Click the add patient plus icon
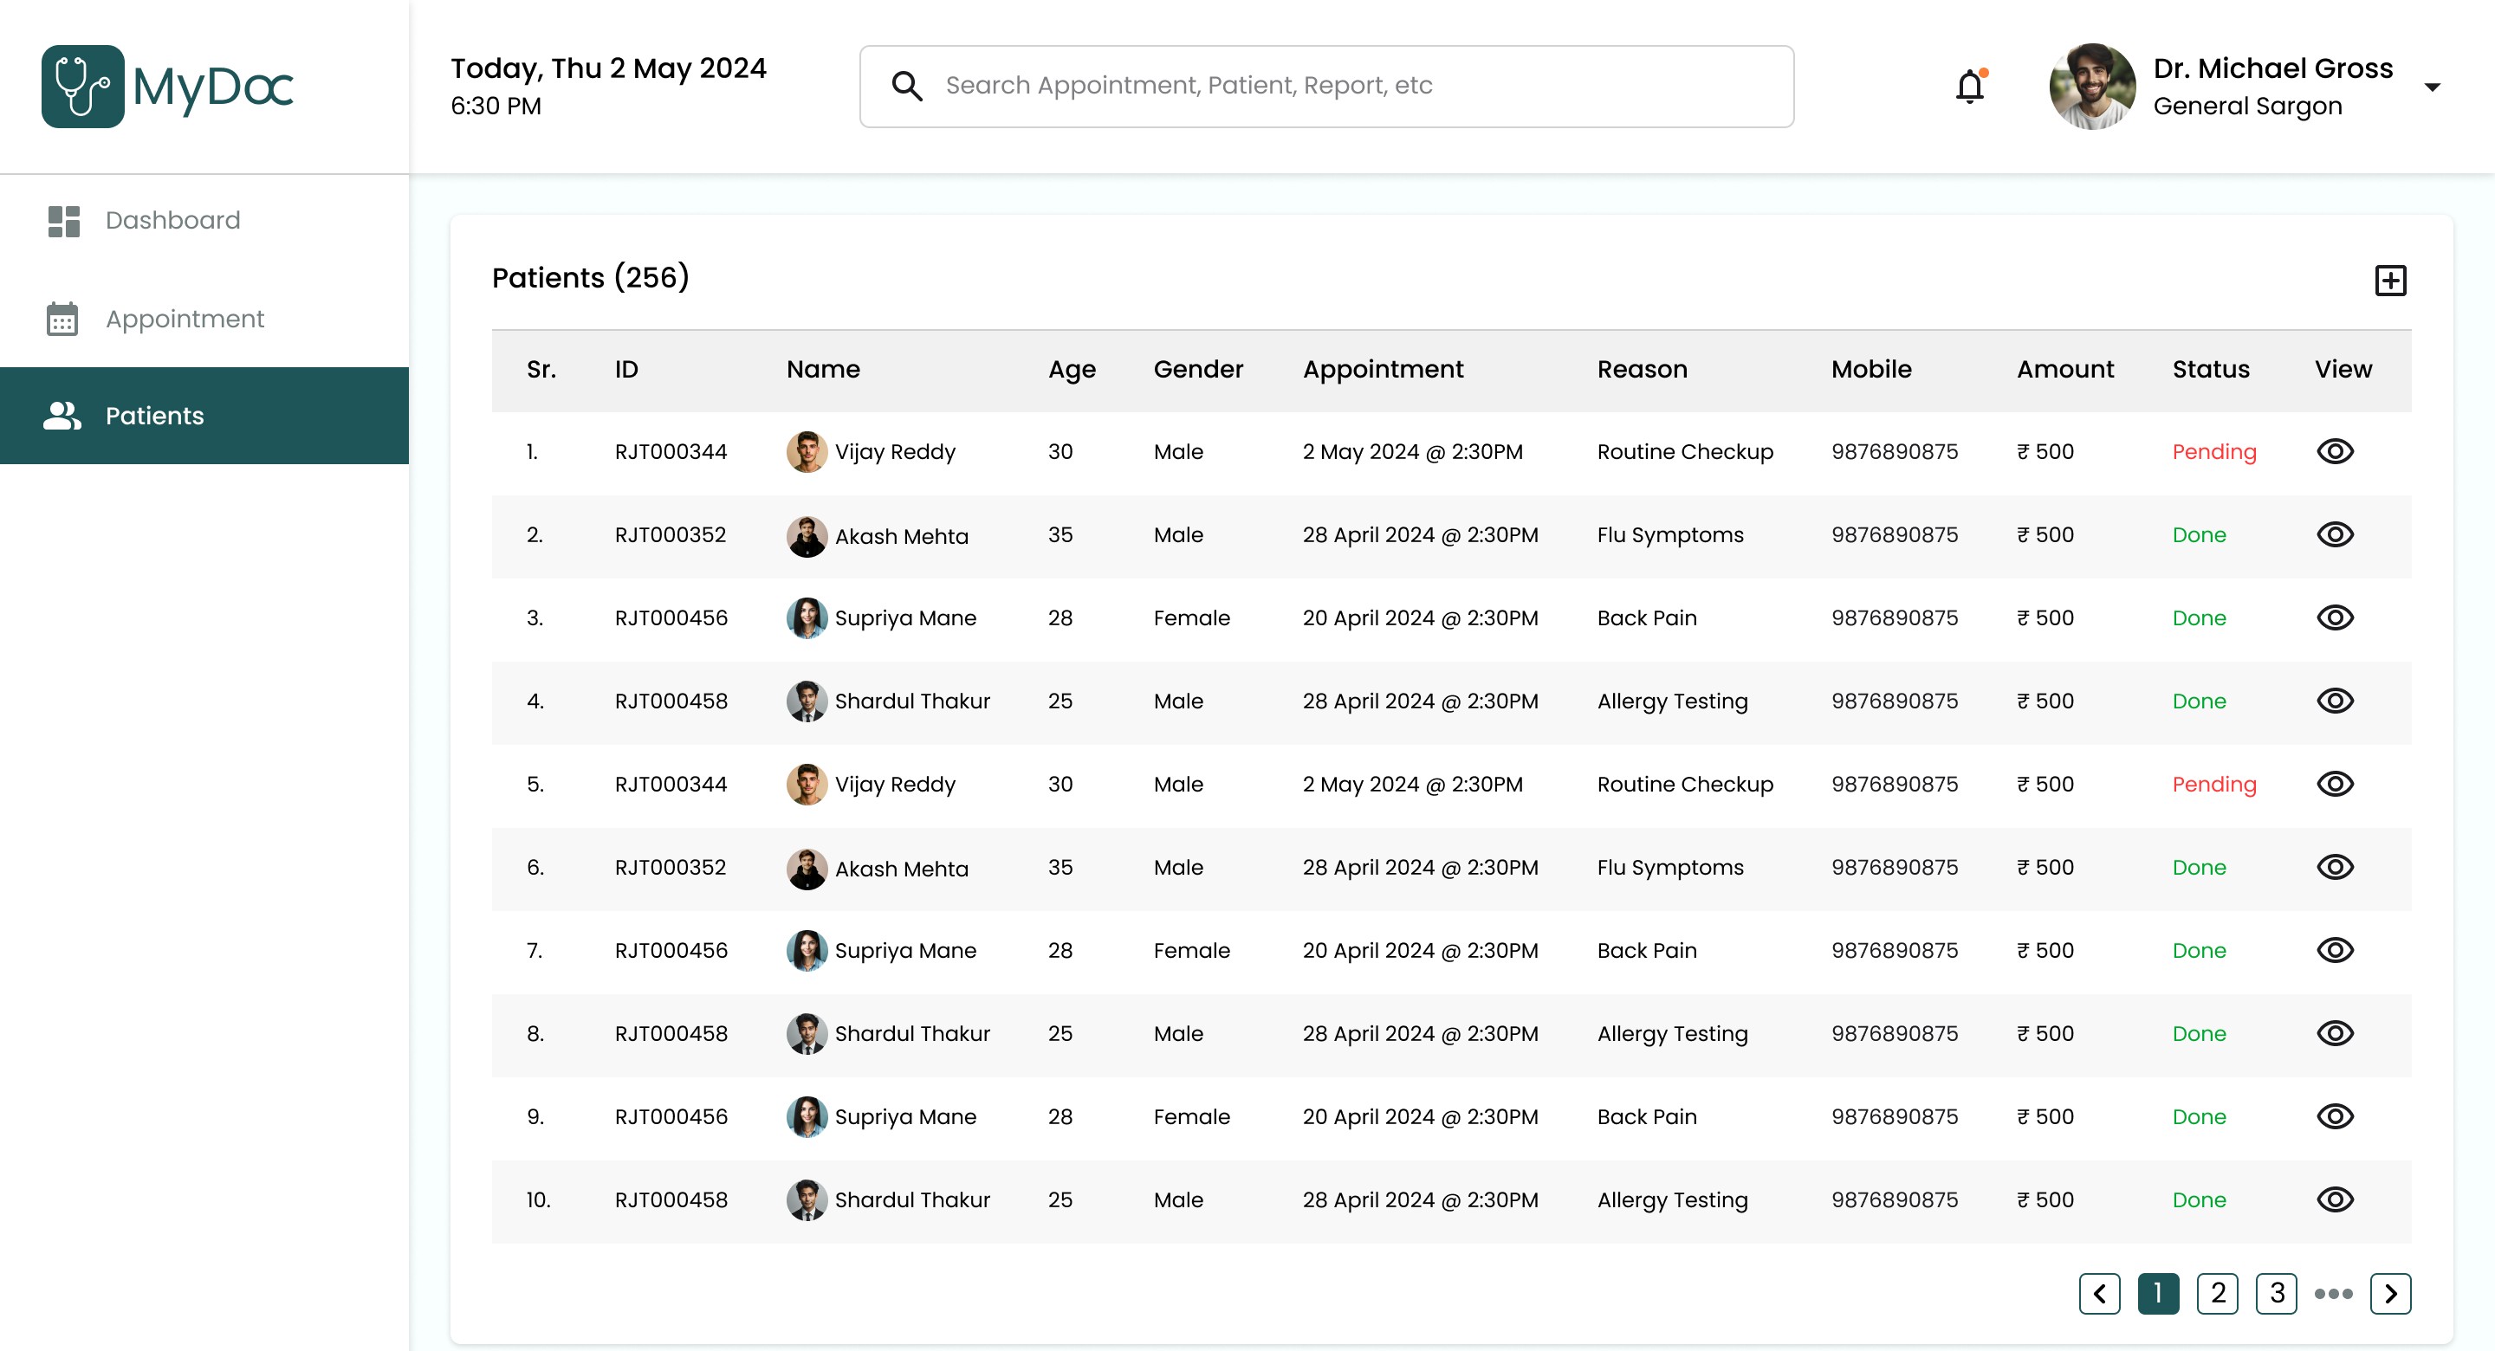Image resolution: width=2495 pixels, height=1351 pixels. (2389, 280)
